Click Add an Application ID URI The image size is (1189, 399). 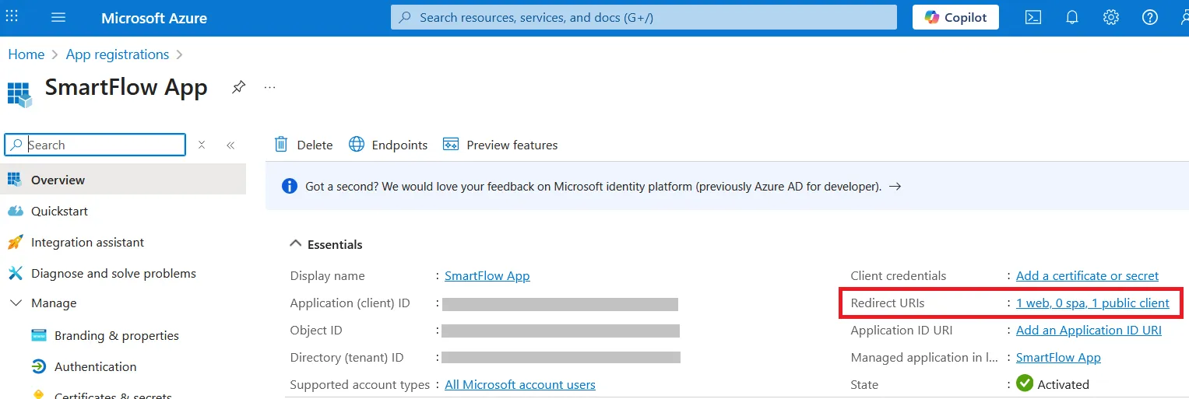[1089, 331]
